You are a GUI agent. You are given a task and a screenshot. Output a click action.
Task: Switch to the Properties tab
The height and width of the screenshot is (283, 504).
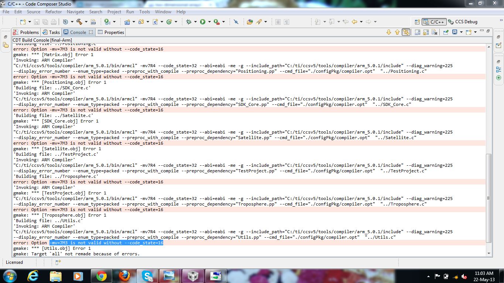111,32
